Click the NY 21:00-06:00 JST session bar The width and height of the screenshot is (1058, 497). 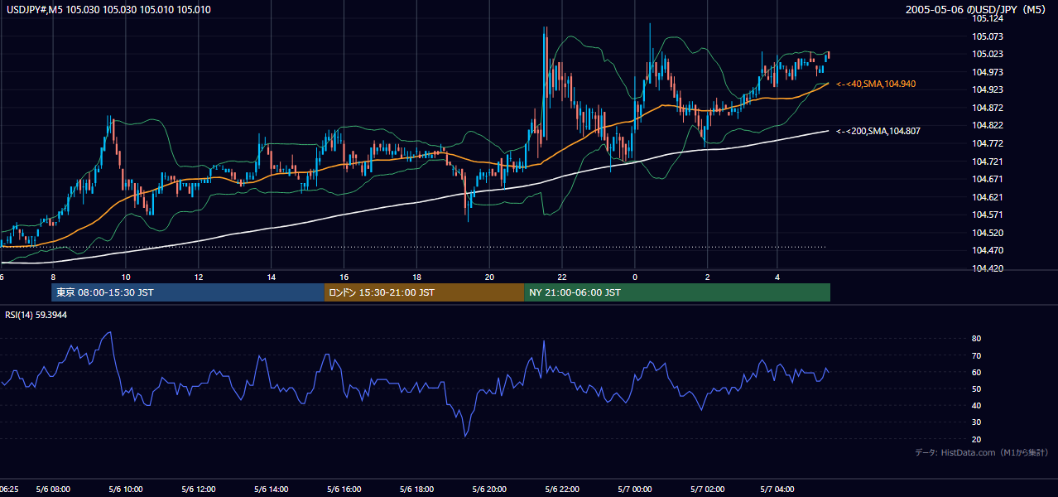[x=677, y=292]
